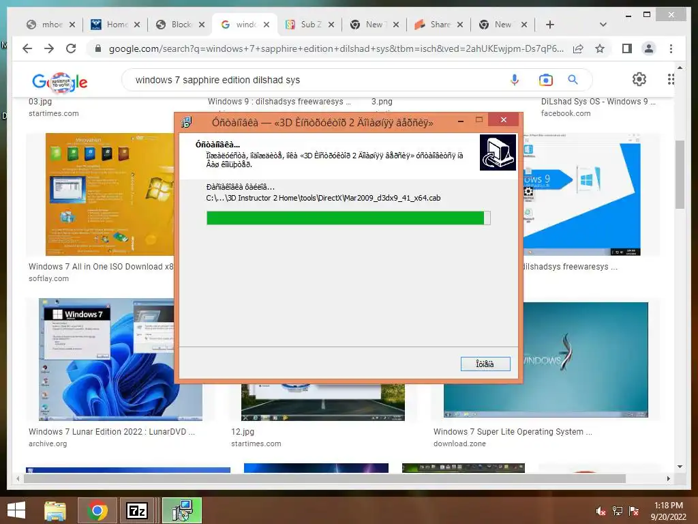Click scrollbar down arrow
Viewport: 698px width, 524px height.
[680, 467]
